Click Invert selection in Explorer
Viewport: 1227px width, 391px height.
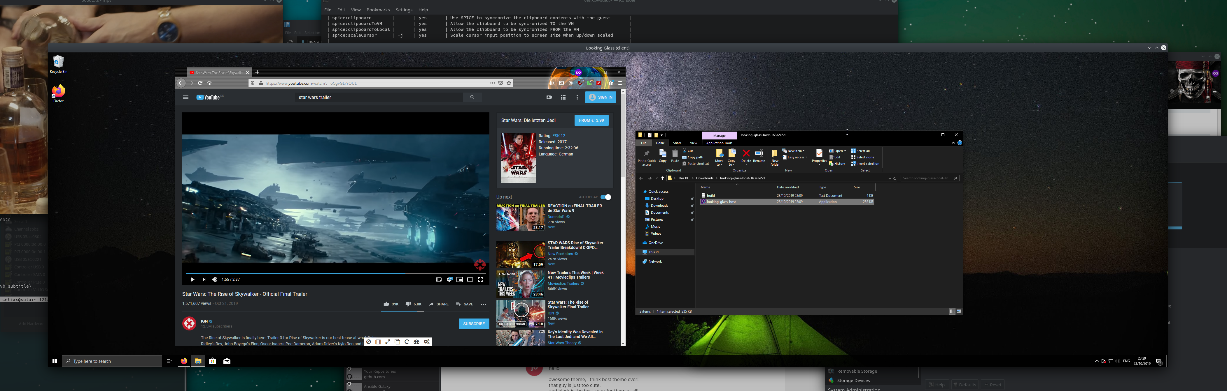tap(865, 164)
